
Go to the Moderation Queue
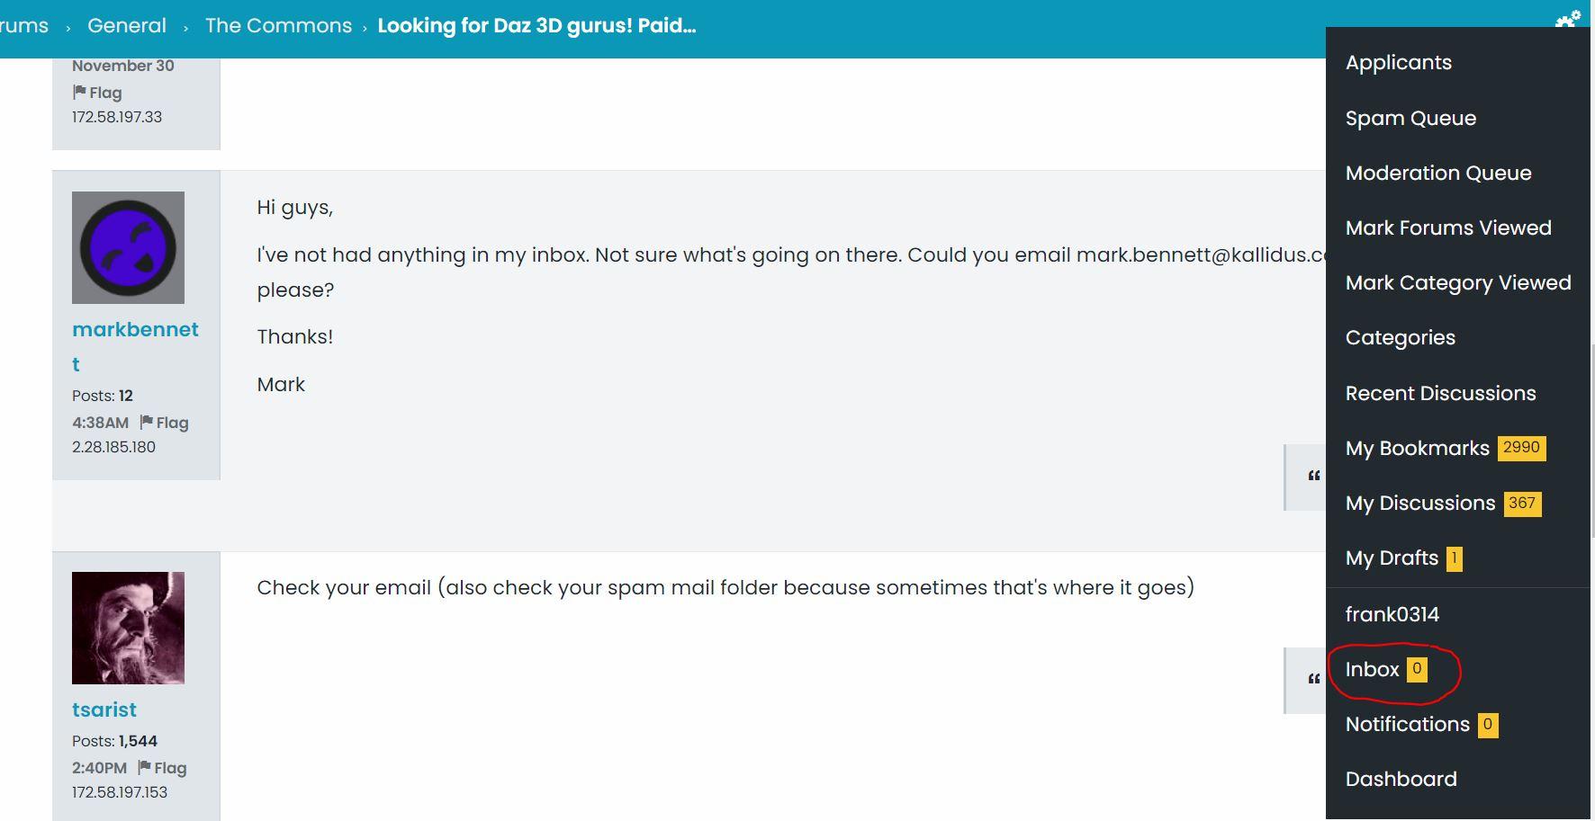[x=1437, y=174]
